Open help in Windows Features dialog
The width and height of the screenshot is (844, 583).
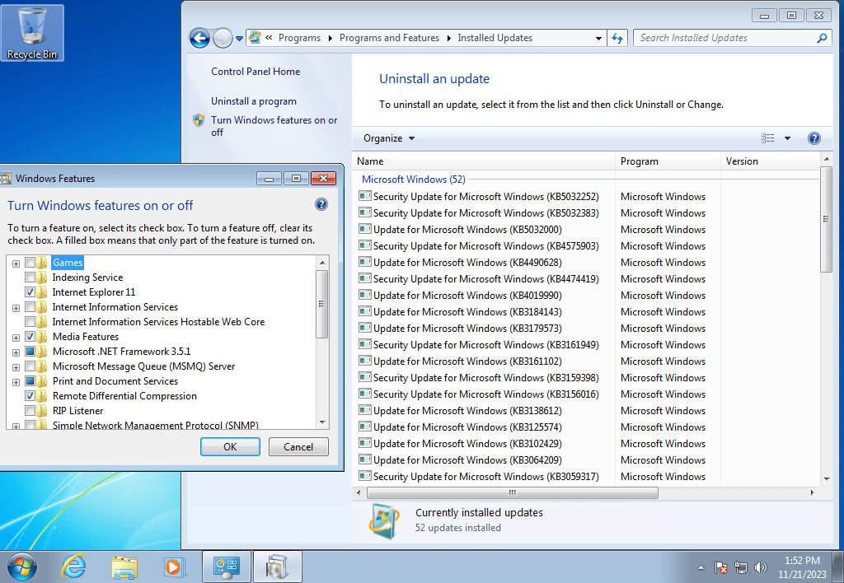(321, 204)
